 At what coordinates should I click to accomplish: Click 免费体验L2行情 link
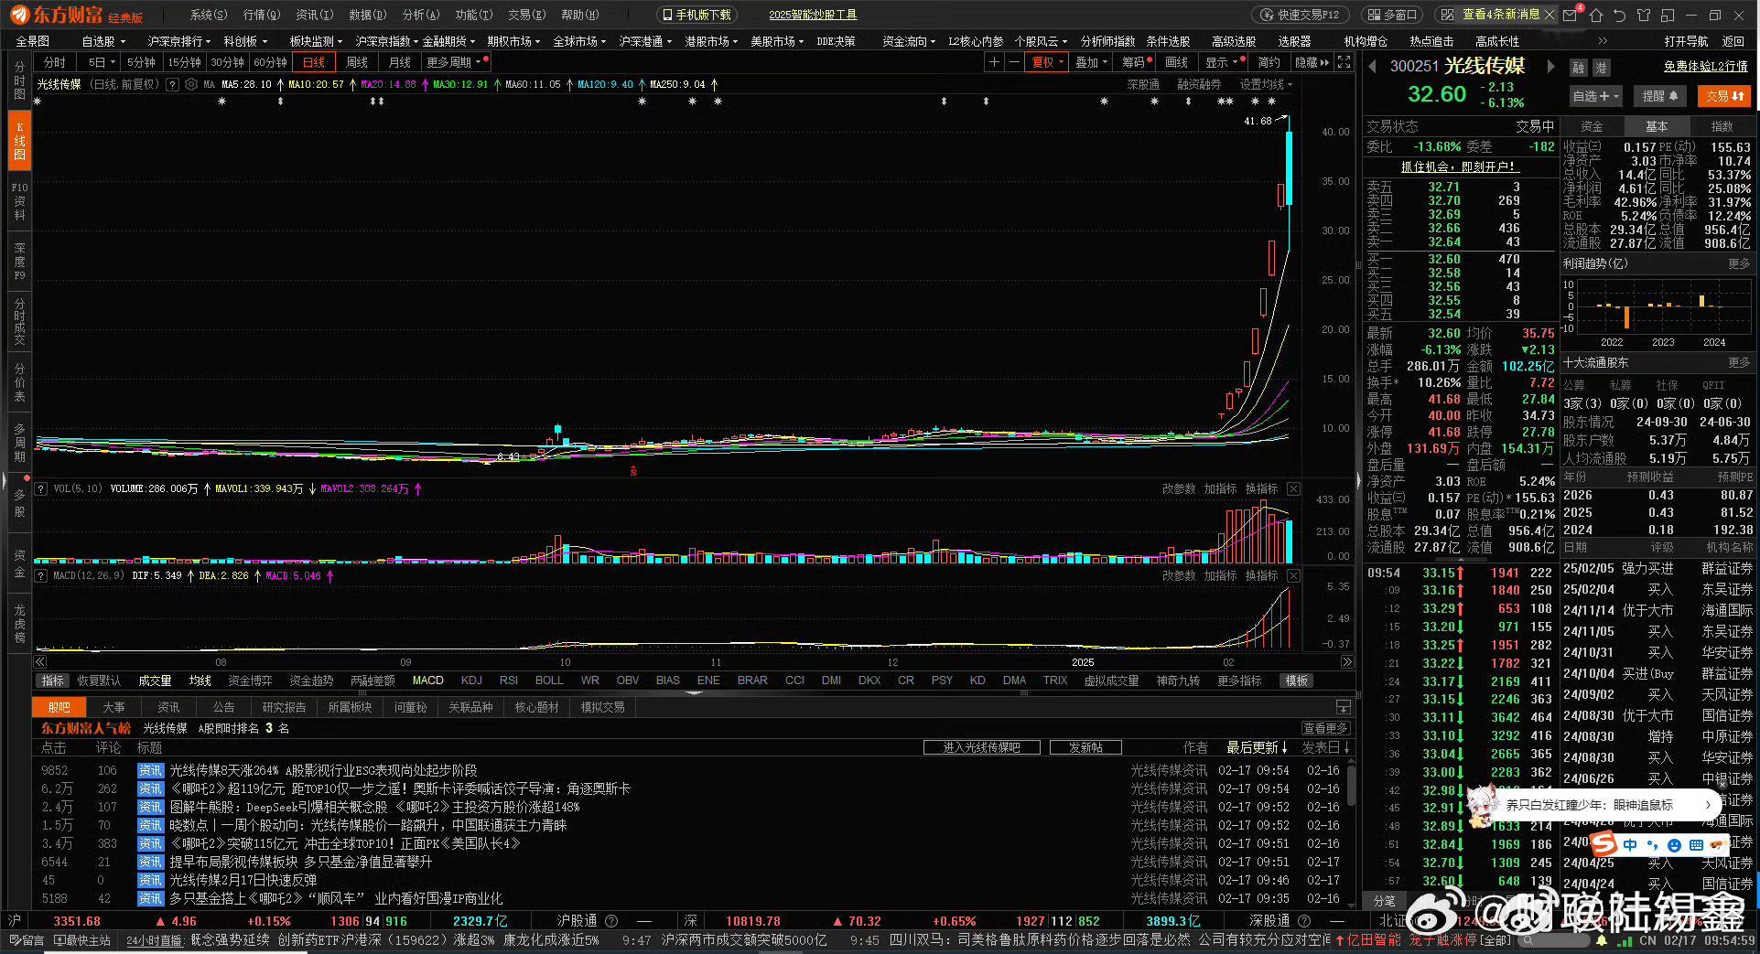[1705, 67]
